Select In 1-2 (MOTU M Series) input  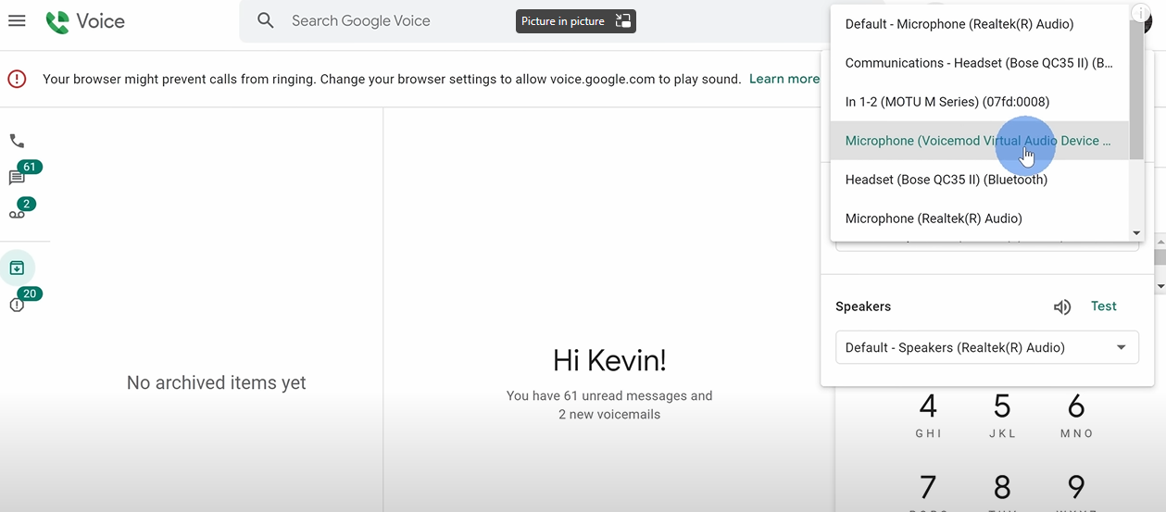click(x=947, y=102)
